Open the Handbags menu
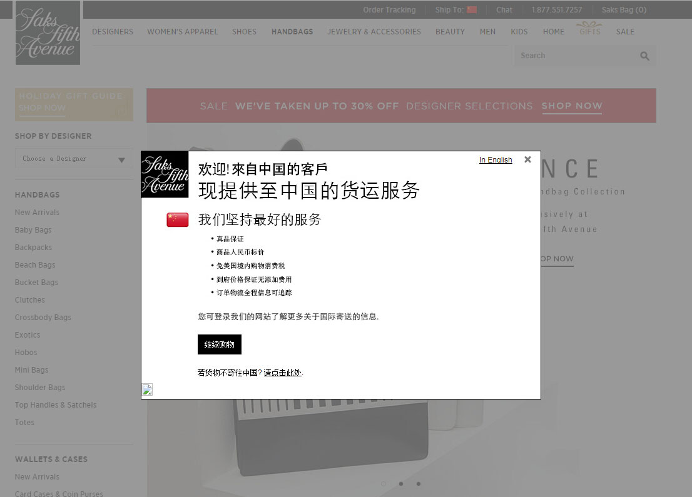Screen dimensions: 692x497 (x=292, y=32)
